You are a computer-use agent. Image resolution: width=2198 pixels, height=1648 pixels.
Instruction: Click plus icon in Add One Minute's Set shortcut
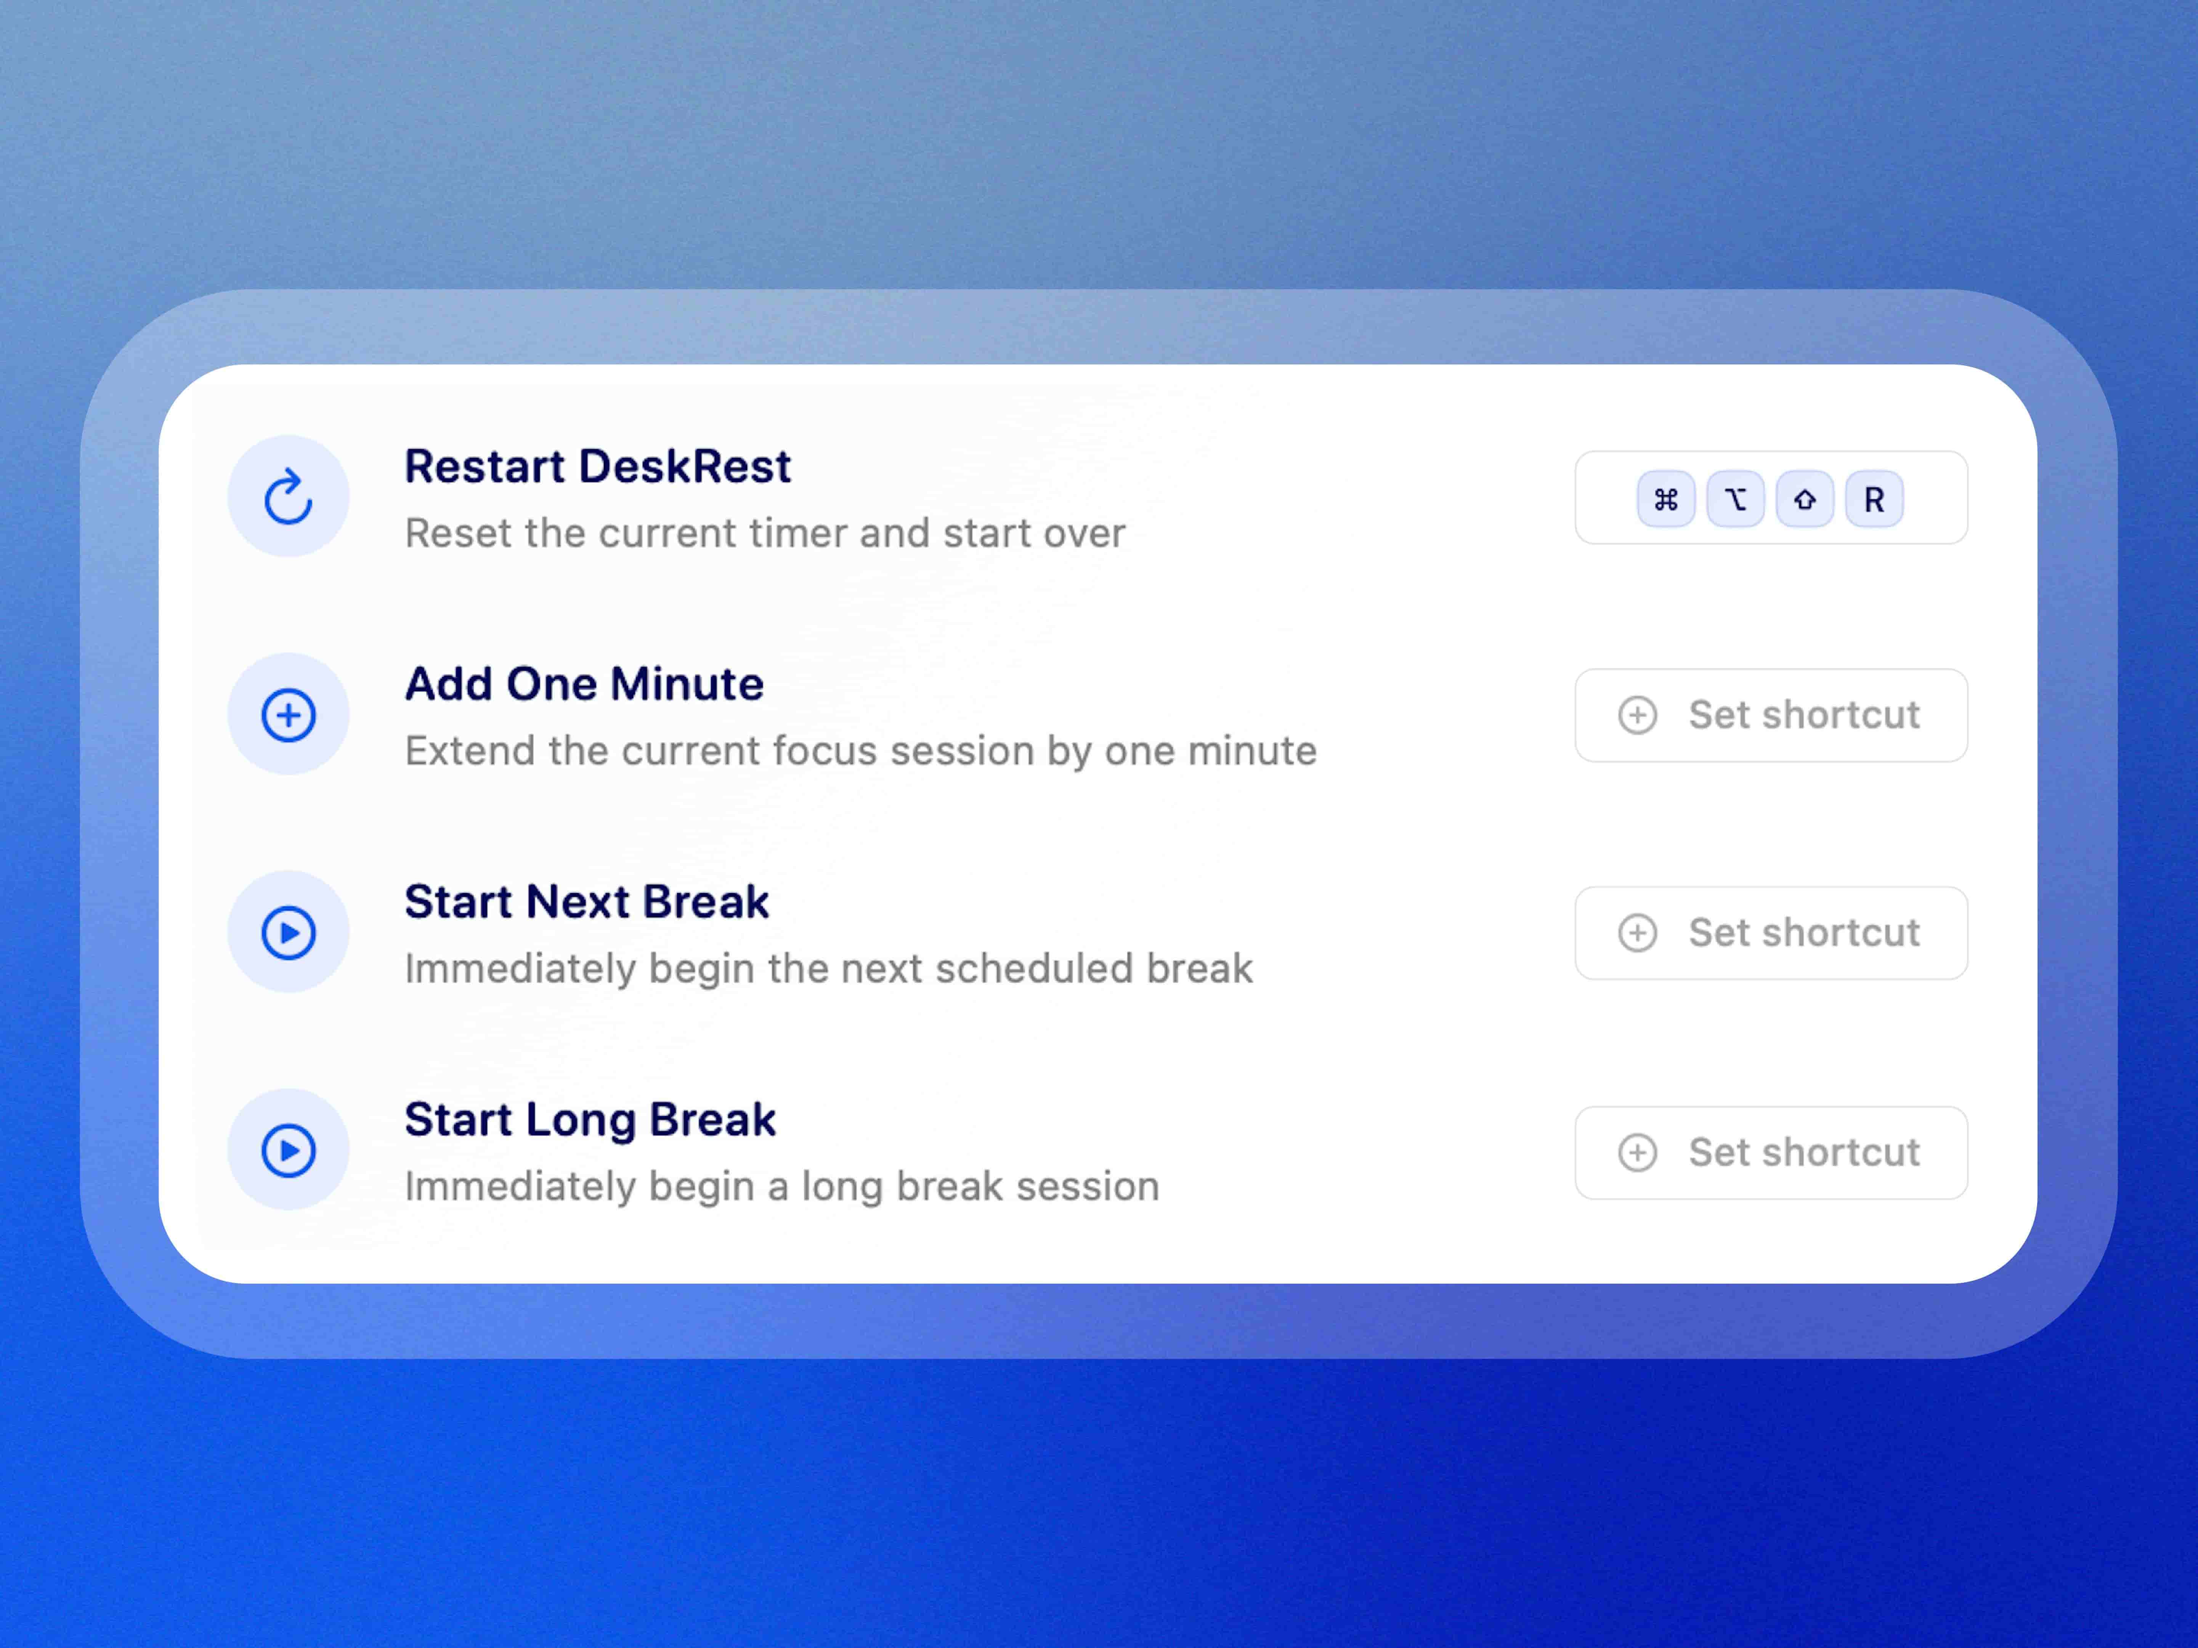pos(1638,715)
